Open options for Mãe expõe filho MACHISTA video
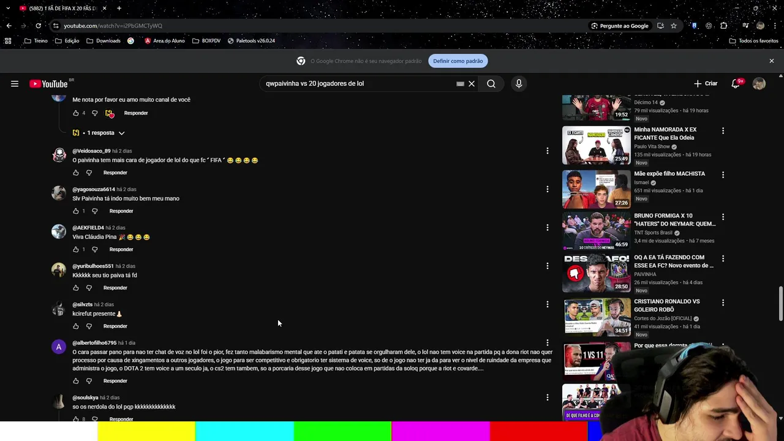This screenshot has width=784, height=441. (723, 175)
